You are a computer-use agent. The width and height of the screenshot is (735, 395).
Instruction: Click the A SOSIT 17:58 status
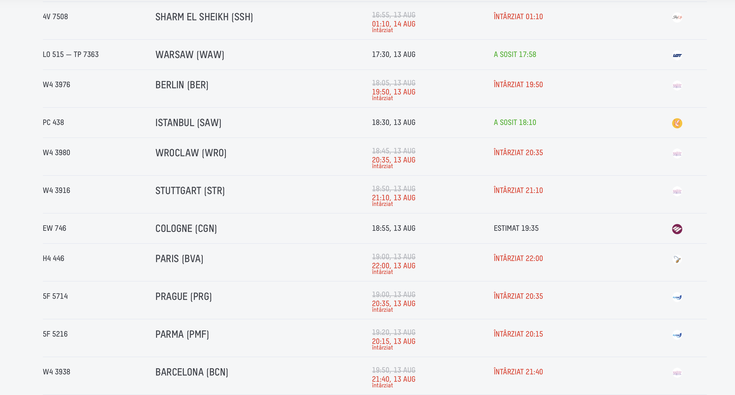[x=515, y=54]
